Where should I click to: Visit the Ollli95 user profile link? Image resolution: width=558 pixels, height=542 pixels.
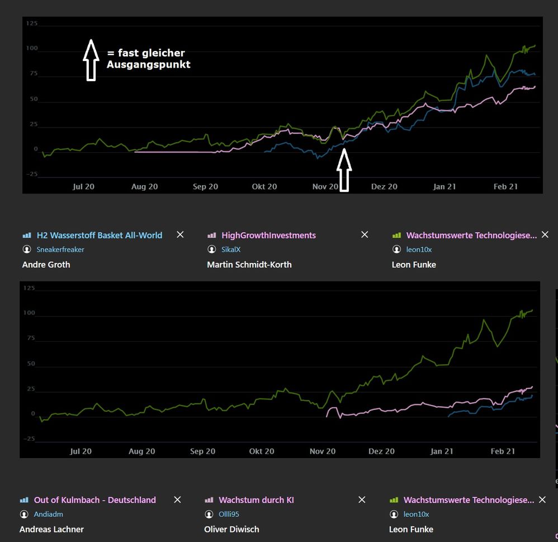(x=229, y=514)
